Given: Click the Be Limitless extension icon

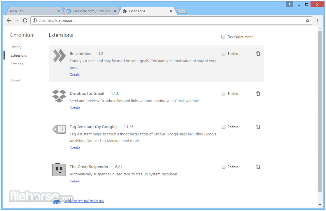Looking at the screenshot, I should [59, 56].
